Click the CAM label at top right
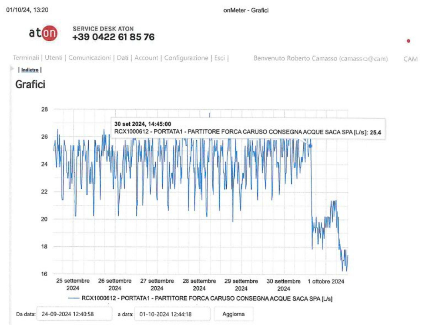The height and width of the screenshot is (325, 429). click(410, 59)
